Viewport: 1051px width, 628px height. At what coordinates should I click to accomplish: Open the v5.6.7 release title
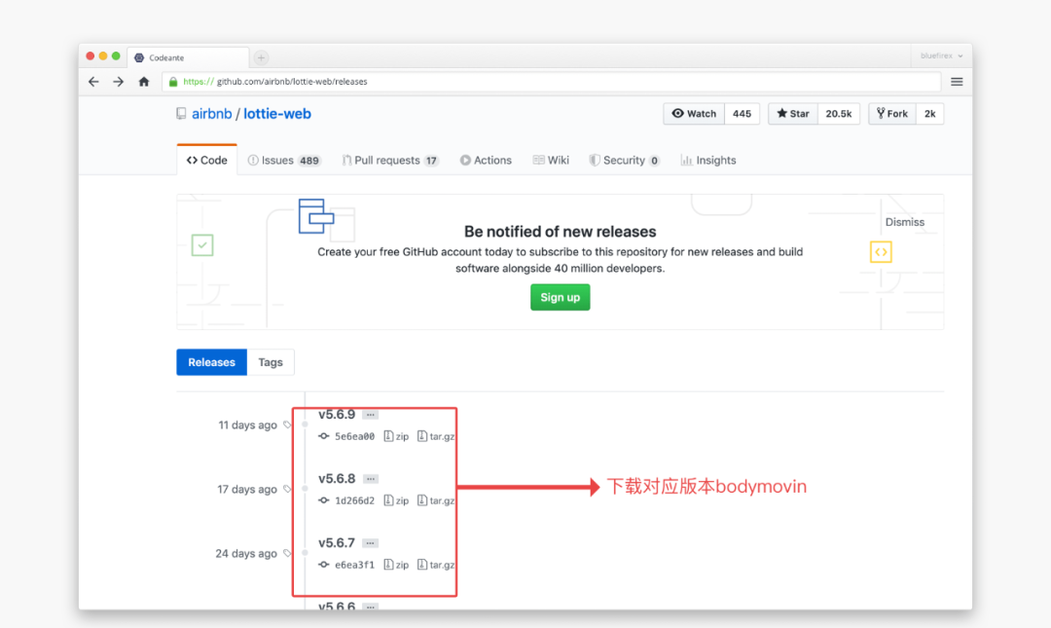click(x=337, y=542)
